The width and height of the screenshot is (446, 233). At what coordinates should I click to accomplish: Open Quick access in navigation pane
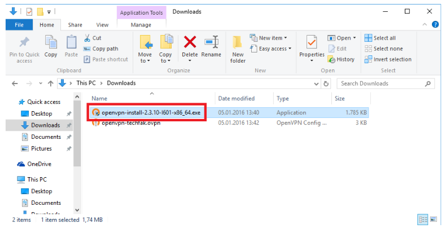click(x=40, y=102)
